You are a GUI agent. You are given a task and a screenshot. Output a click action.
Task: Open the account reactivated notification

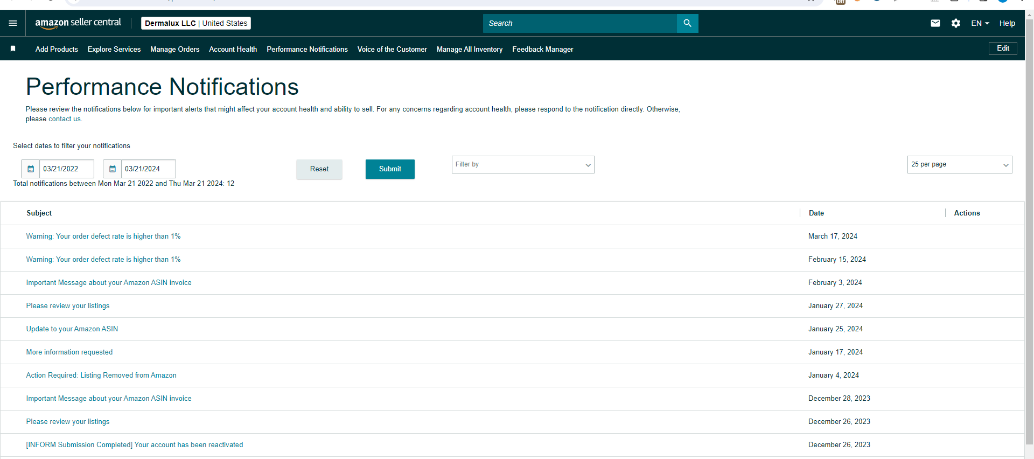point(135,445)
